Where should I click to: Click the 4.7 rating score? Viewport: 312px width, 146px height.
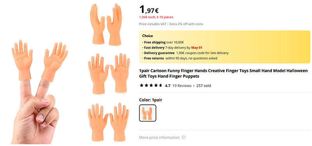[x=168, y=86]
